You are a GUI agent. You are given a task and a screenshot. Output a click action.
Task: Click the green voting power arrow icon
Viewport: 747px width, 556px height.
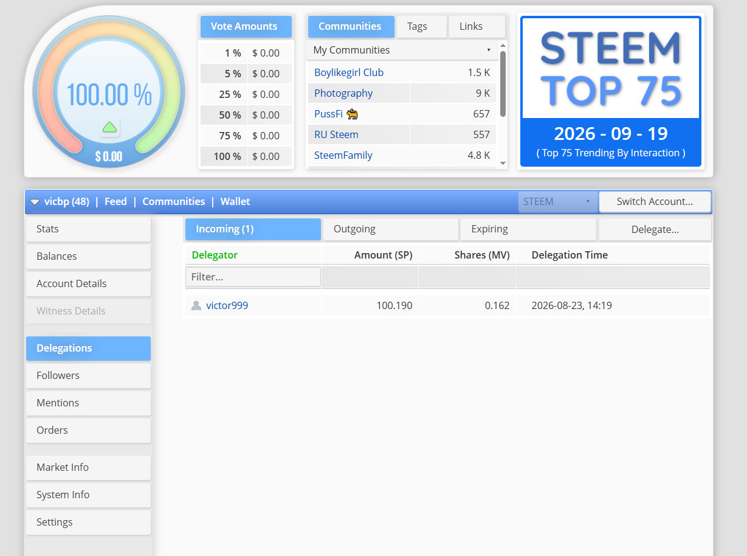click(x=109, y=127)
